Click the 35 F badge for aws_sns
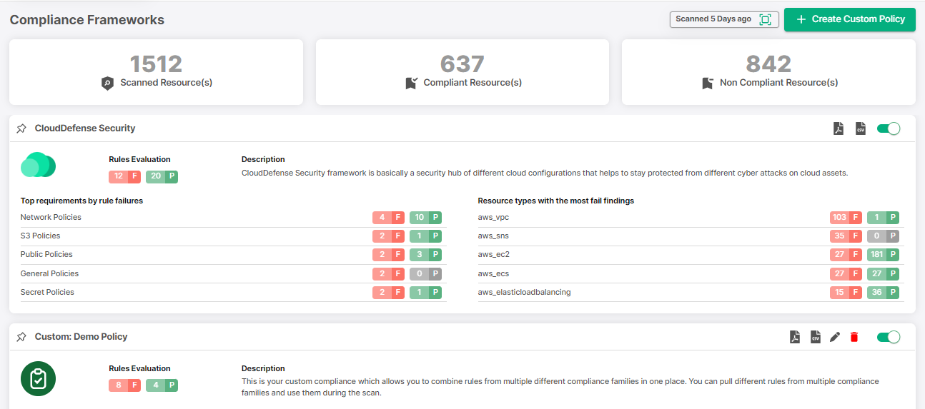Image resolution: width=925 pixels, height=409 pixels. [x=846, y=236]
